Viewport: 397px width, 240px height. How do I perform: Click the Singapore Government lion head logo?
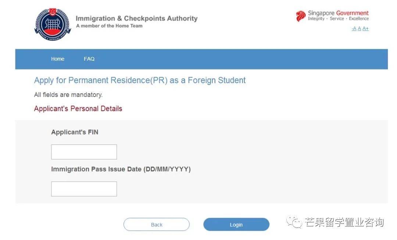pyautogui.click(x=301, y=16)
